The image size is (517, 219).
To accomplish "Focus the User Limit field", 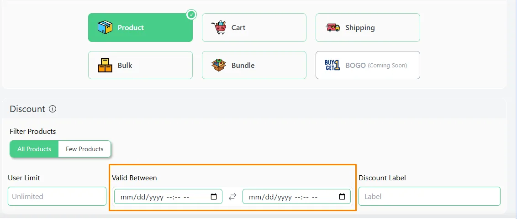I will (x=57, y=196).
